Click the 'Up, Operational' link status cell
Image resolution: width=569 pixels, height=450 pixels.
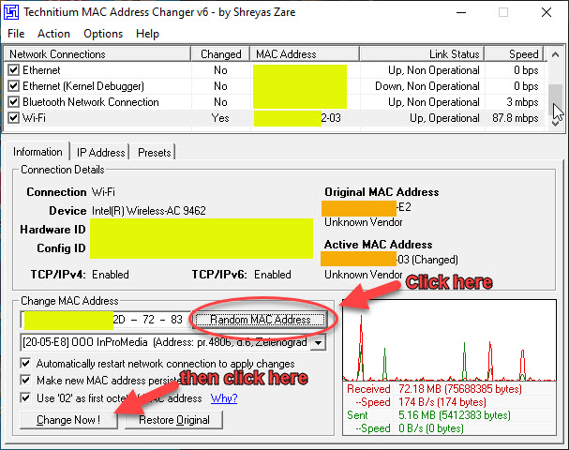[x=444, y=118]
